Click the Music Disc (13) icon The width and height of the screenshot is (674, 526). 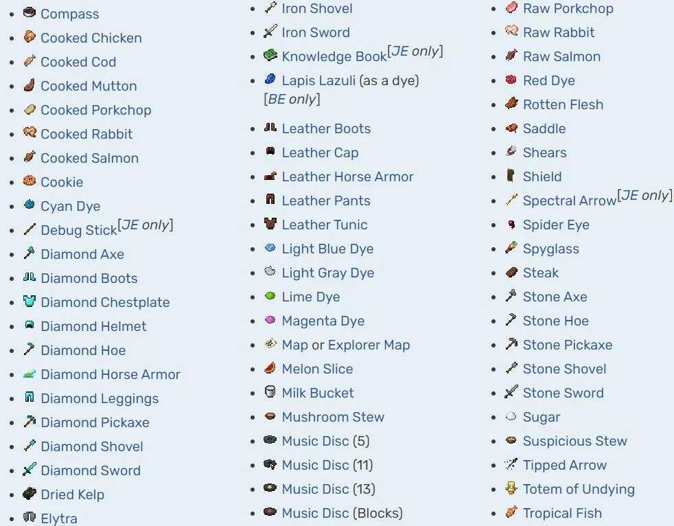[270, 488]
